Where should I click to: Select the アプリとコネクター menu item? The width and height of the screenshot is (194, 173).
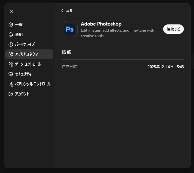[29, 54]
